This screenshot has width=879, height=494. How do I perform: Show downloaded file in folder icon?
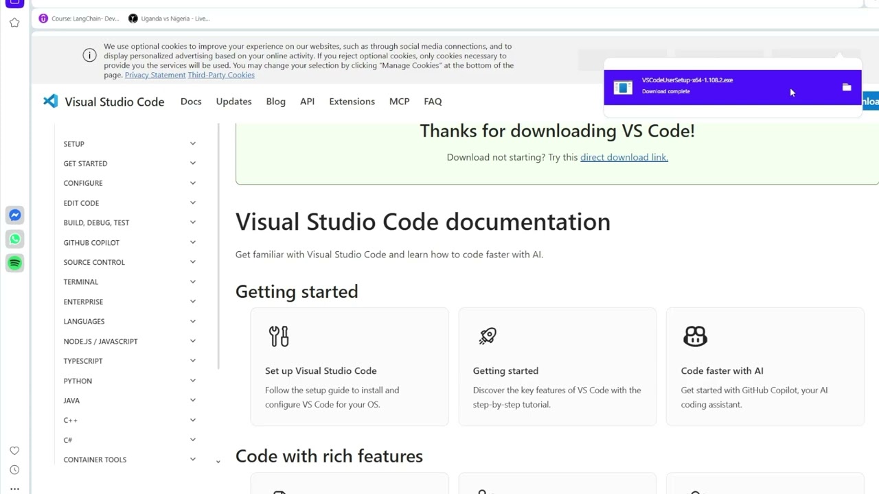click(x=847, y=87)
